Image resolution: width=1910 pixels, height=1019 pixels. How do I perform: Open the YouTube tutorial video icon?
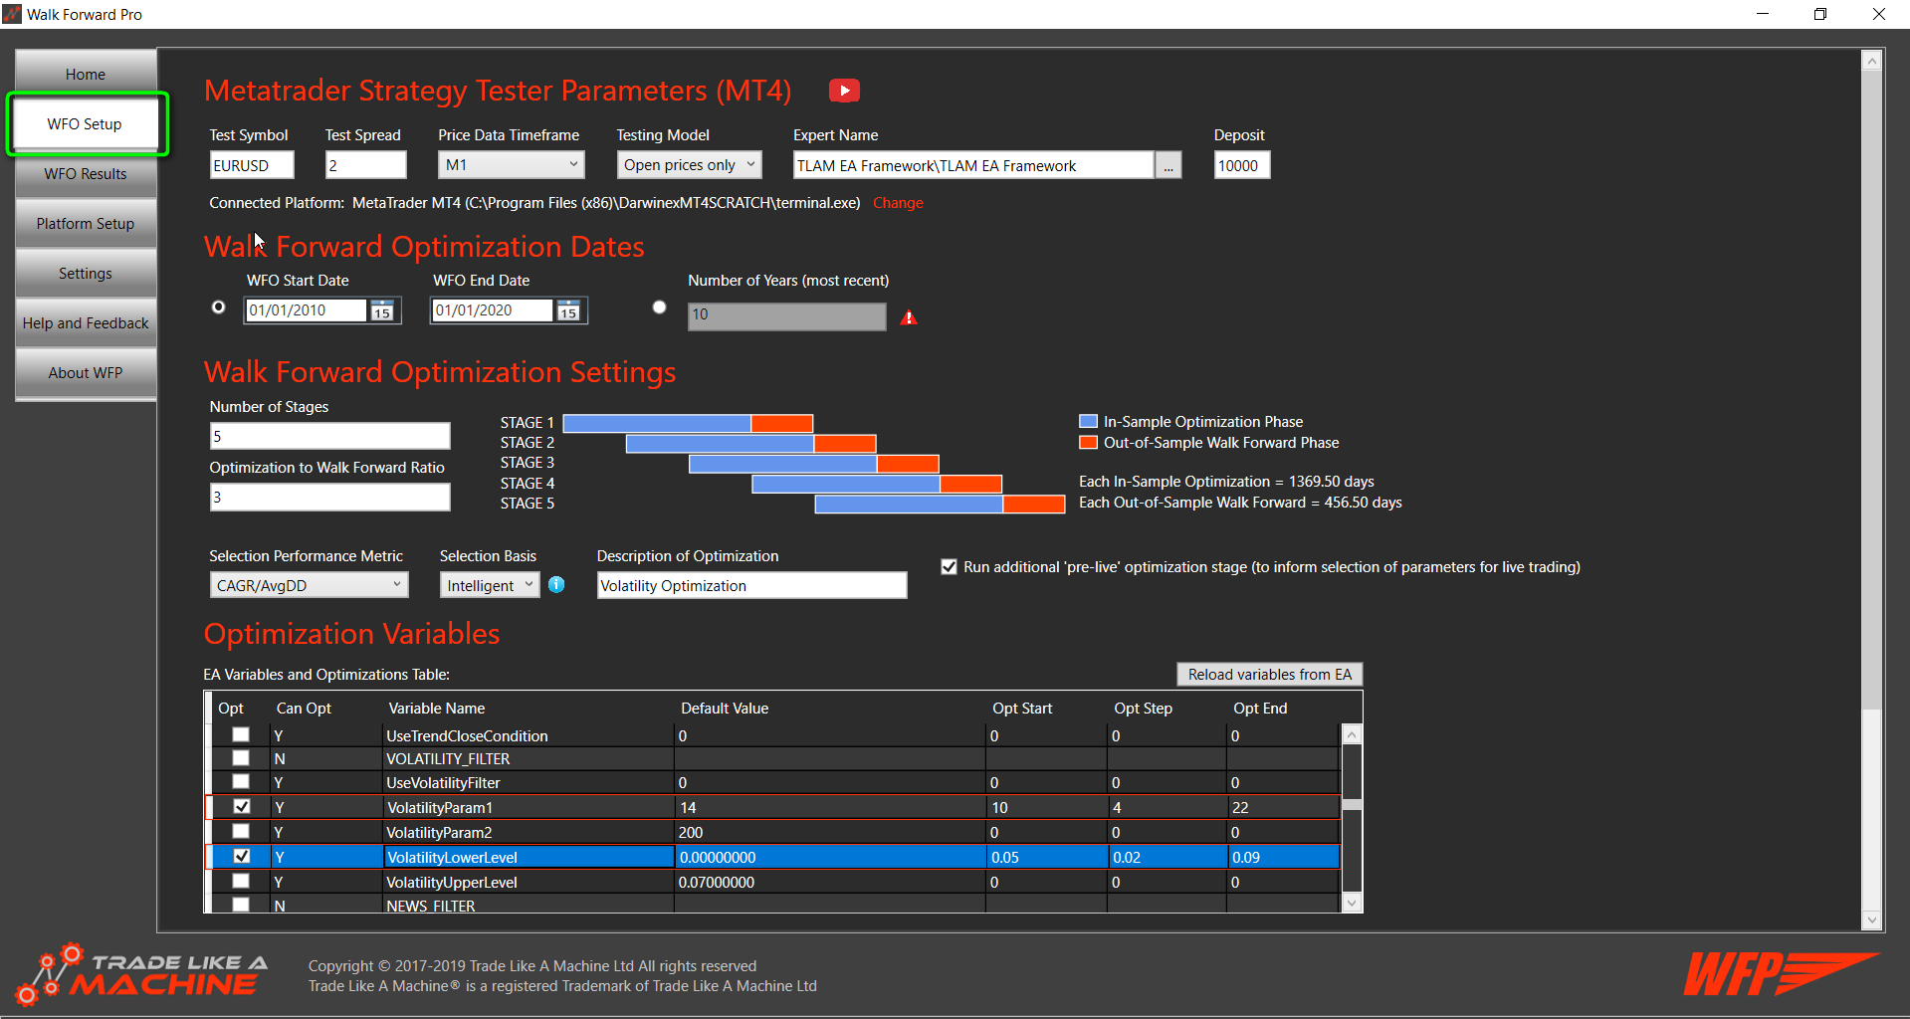[x=844, y=91]
